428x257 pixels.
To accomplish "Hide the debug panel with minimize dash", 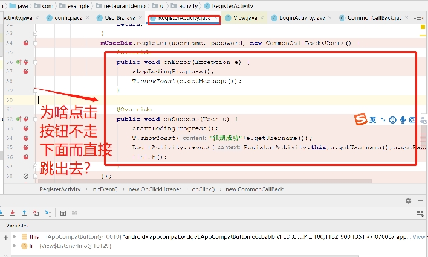I will [x=420, y=201].
